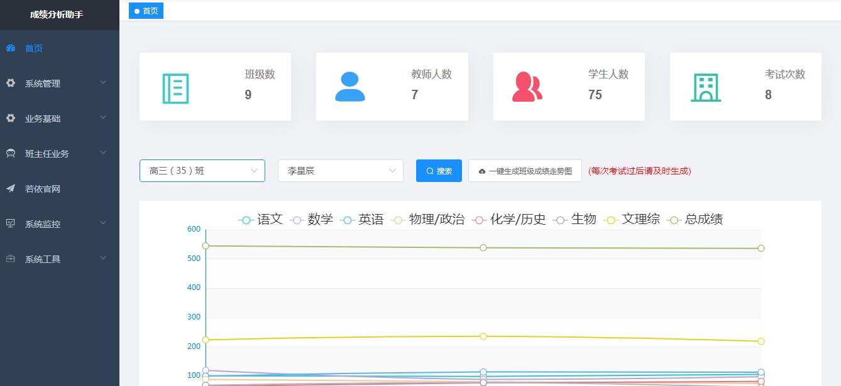Click the 学生人数 statistics card
841x386 pixels.
(568, 87)
